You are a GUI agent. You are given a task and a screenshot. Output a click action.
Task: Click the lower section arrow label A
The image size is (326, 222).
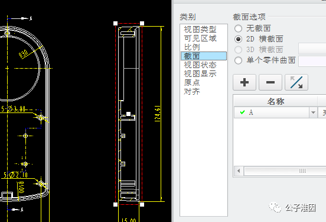click(22, 210)
